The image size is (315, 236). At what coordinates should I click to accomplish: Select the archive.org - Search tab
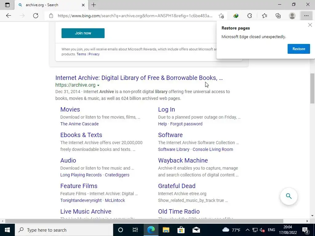(51, 5)
